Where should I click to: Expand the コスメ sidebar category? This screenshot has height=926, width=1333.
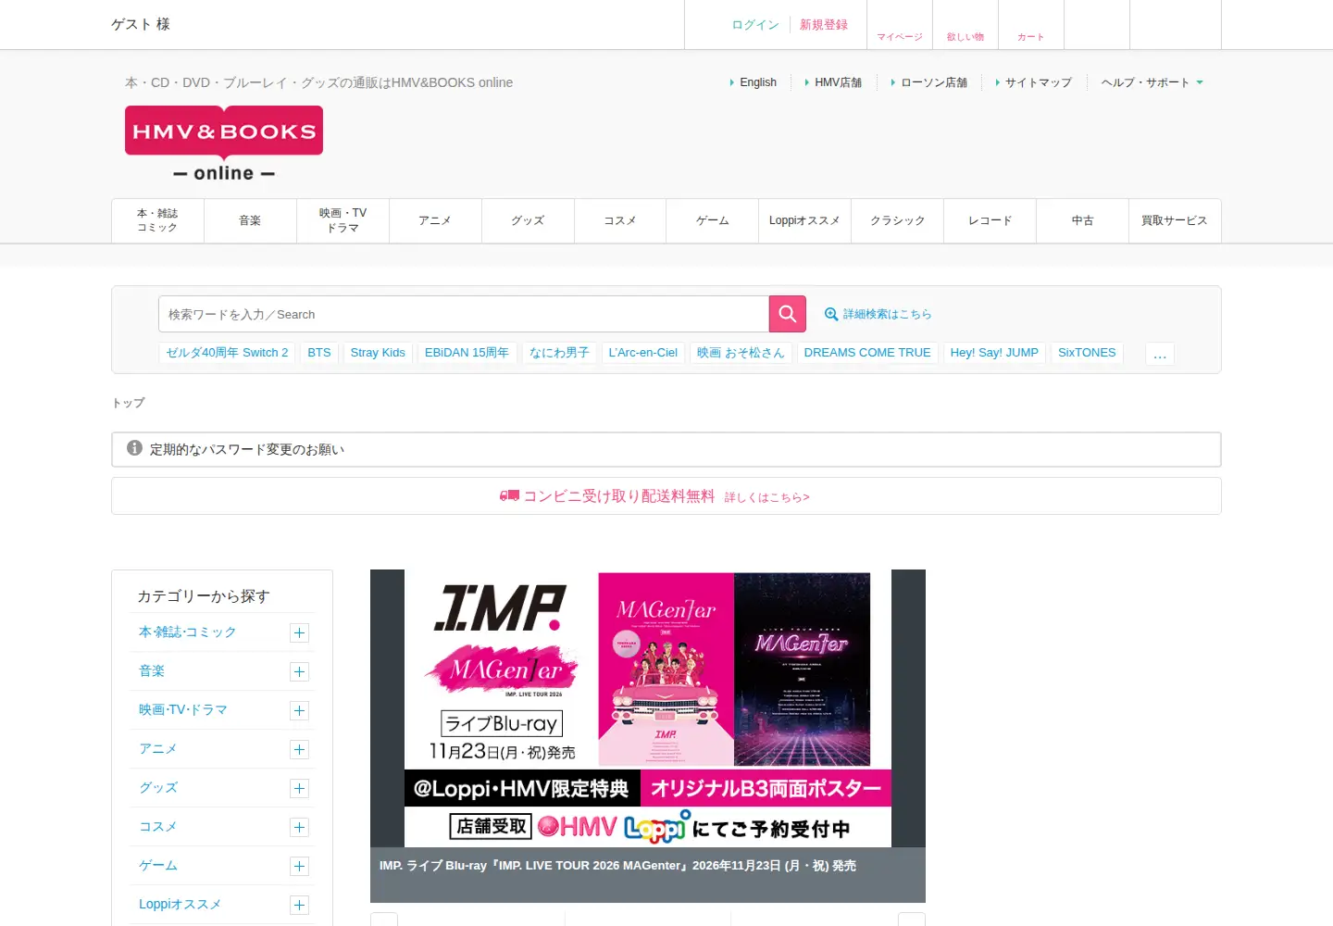click(x=299, y=828)
